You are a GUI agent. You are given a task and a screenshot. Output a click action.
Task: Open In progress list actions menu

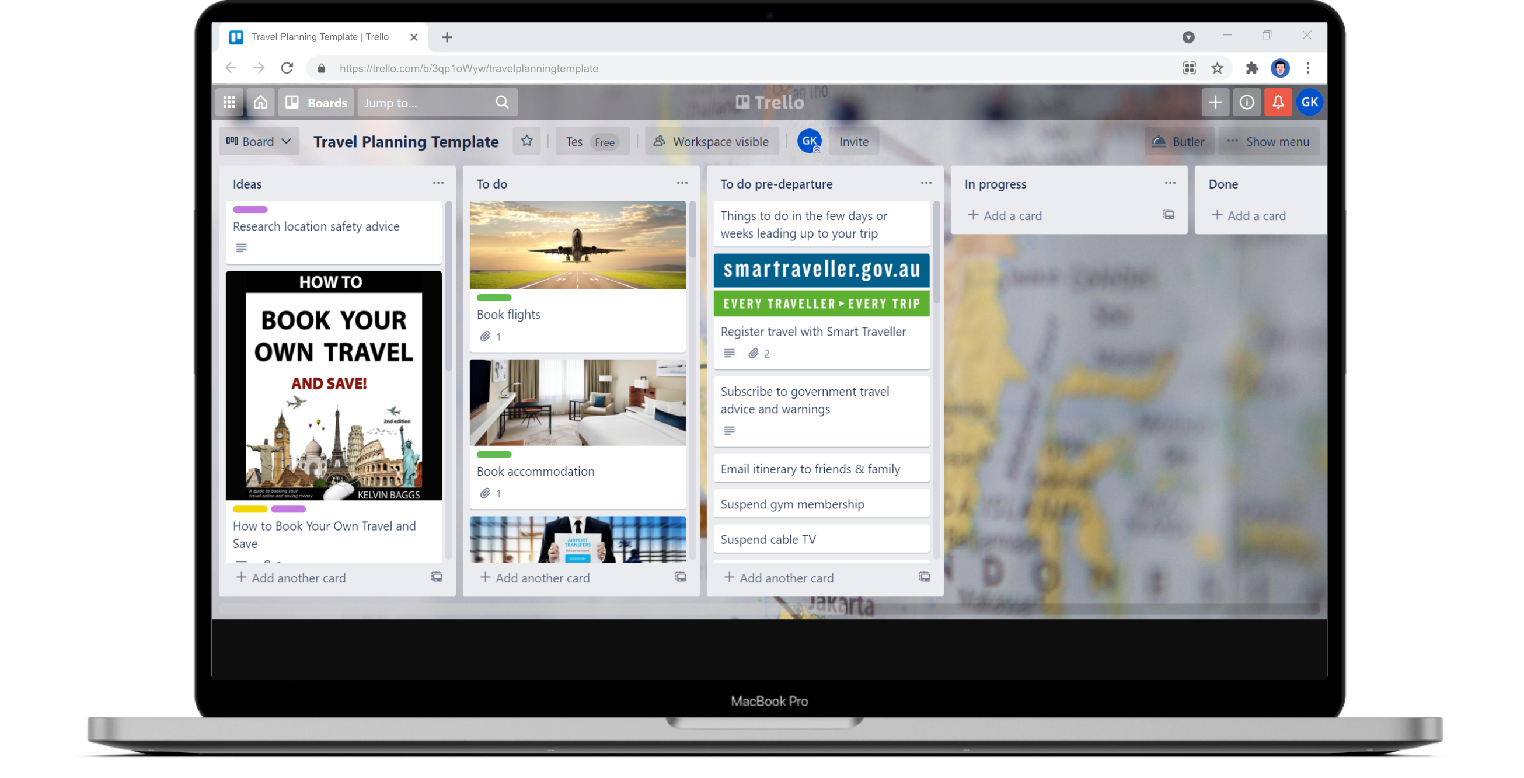pos(1170,183)
